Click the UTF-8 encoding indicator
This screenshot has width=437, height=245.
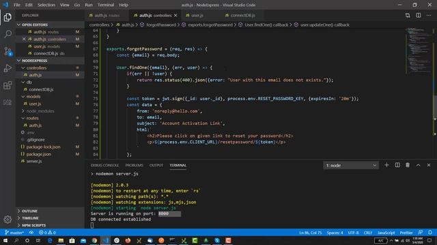(353, 233)
